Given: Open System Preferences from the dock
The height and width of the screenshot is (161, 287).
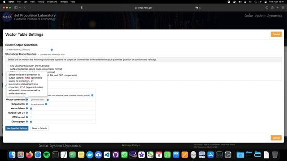Looking at the screenshot, I should 228,155.
